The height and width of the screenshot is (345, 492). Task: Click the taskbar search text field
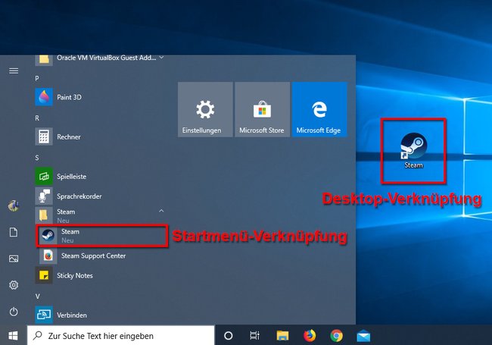[x=121, y=336]
